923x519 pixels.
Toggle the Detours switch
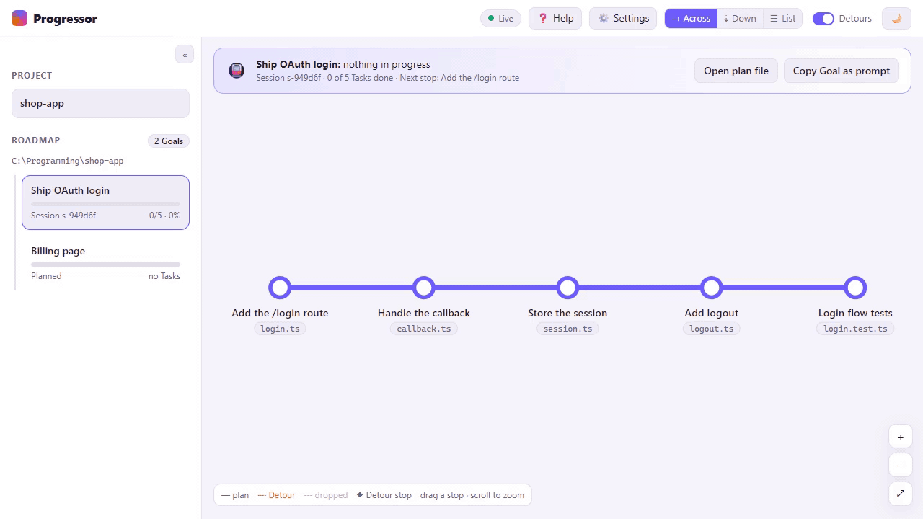tap(823, 18)
